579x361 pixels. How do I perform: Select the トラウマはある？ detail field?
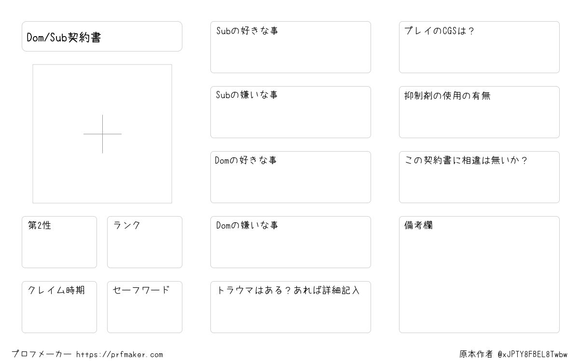click(x=290, y=307)
